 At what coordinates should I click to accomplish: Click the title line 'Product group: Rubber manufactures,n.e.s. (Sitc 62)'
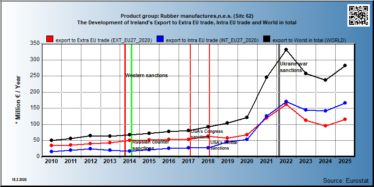187,16
